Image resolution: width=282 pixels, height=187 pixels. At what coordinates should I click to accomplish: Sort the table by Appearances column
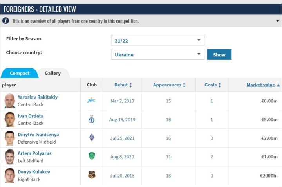pos(169,85)
